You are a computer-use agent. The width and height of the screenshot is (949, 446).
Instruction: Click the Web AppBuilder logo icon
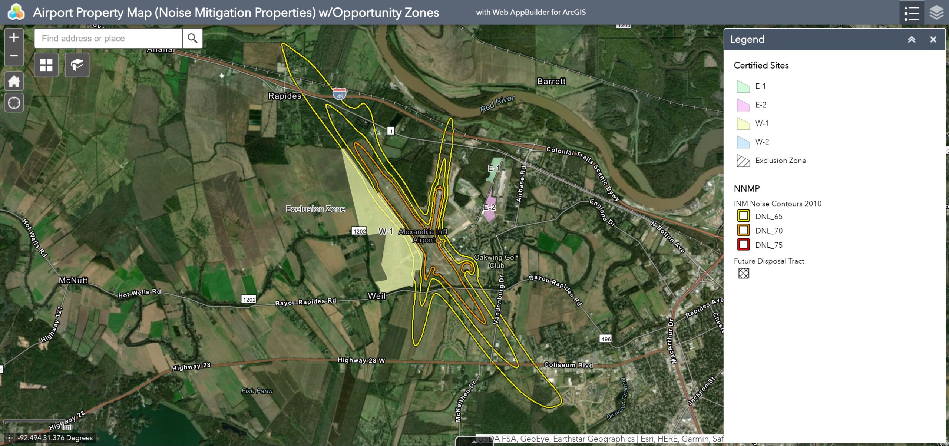[16, 12]
